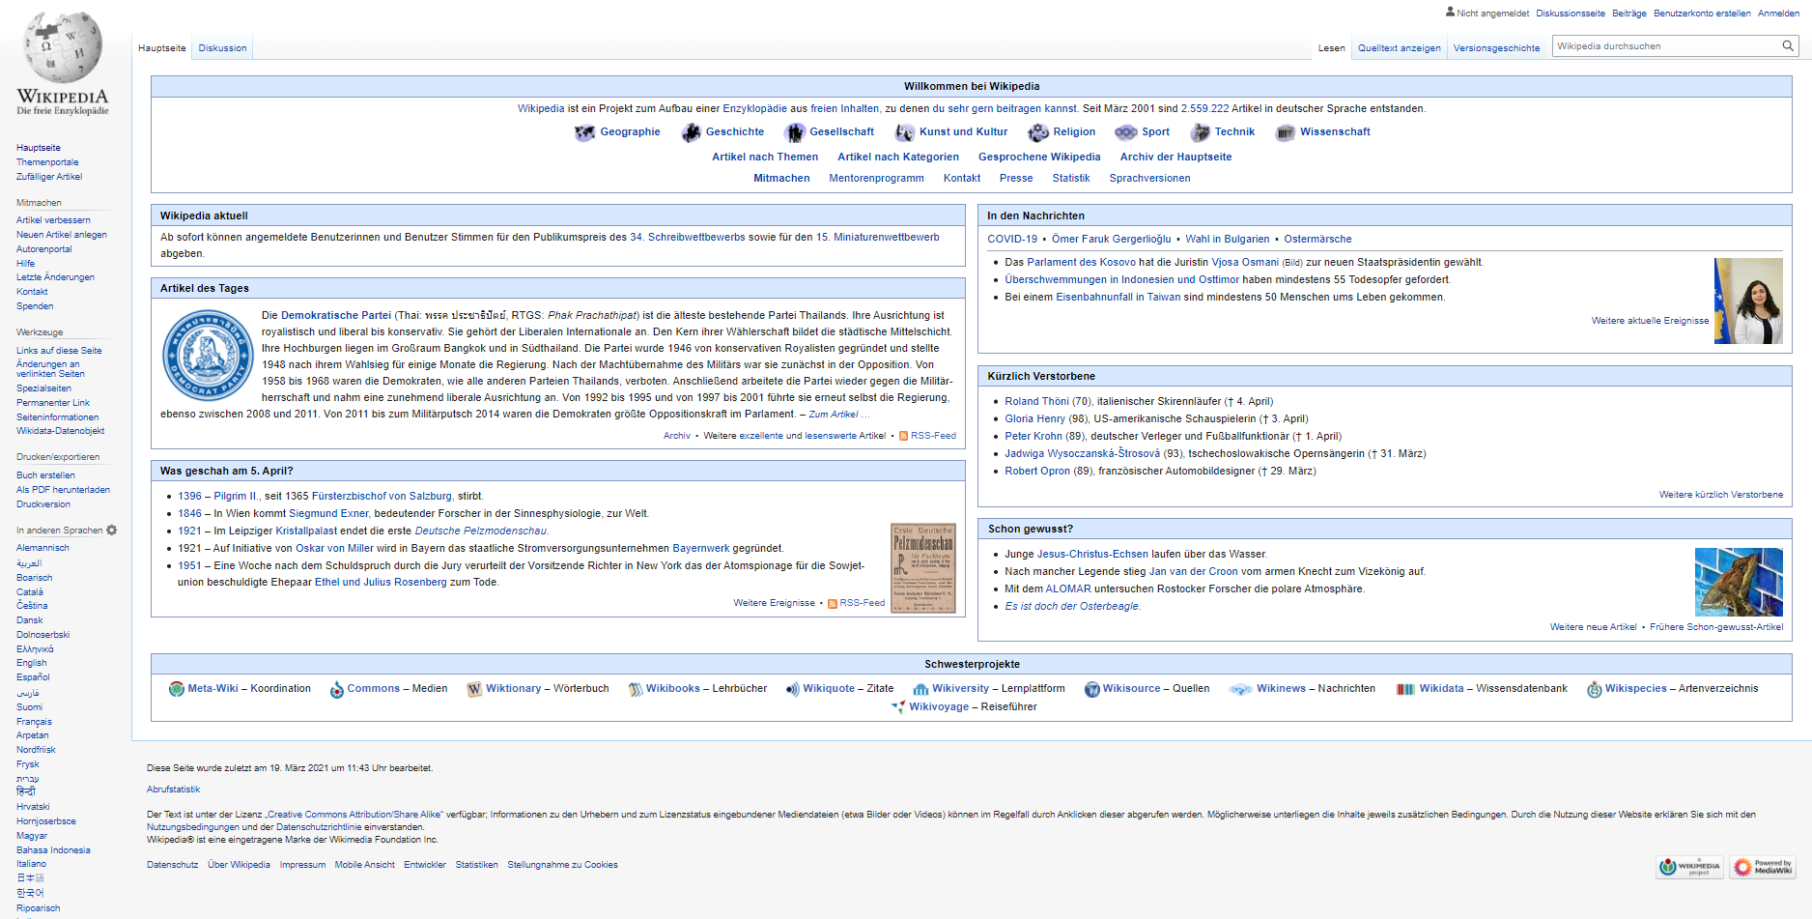Select the Lesen tab
Viewport: 1812px width, 919px height.
point(1331,48)
